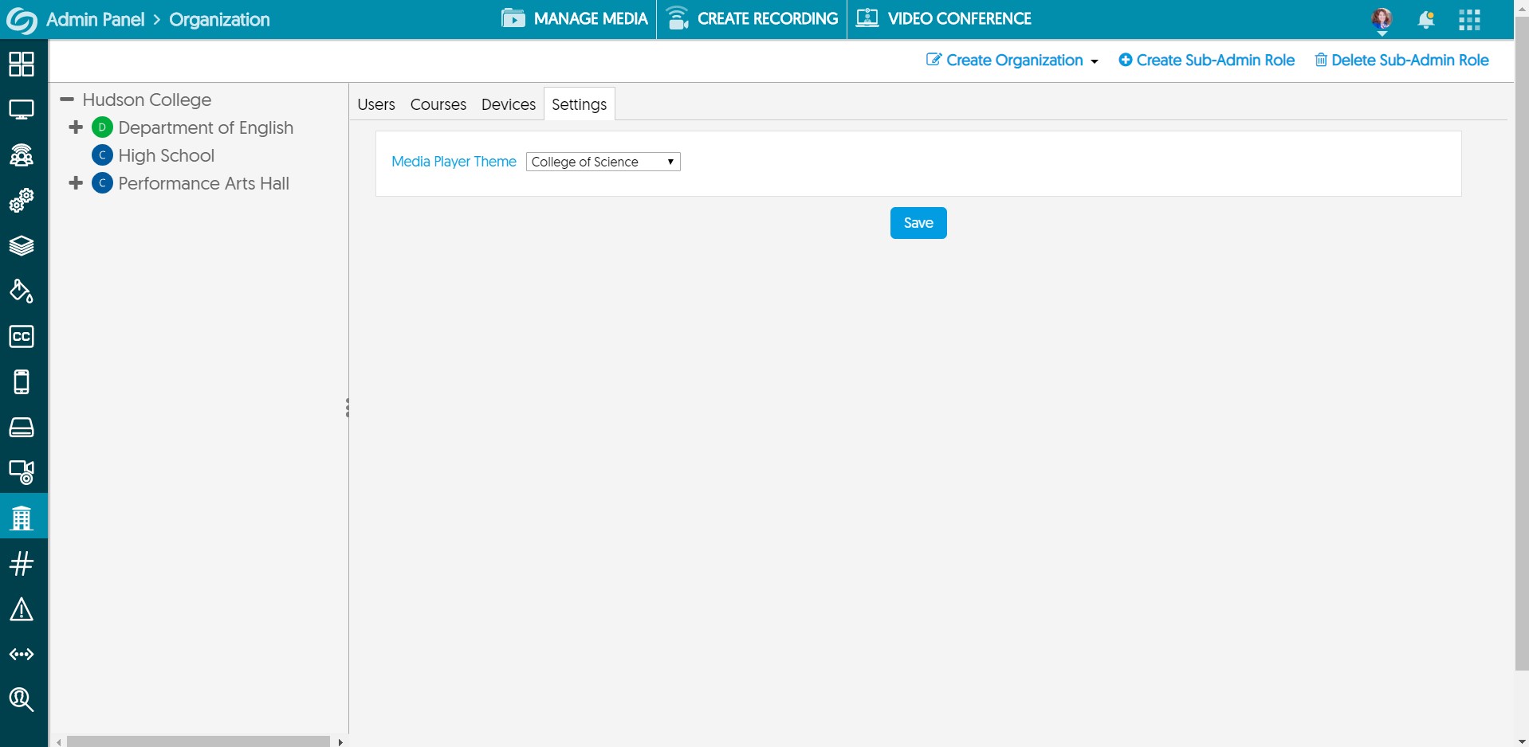Switch to the Devices tab
Viewport: 1529px width, 747px height.
click(x=509, y=104)
